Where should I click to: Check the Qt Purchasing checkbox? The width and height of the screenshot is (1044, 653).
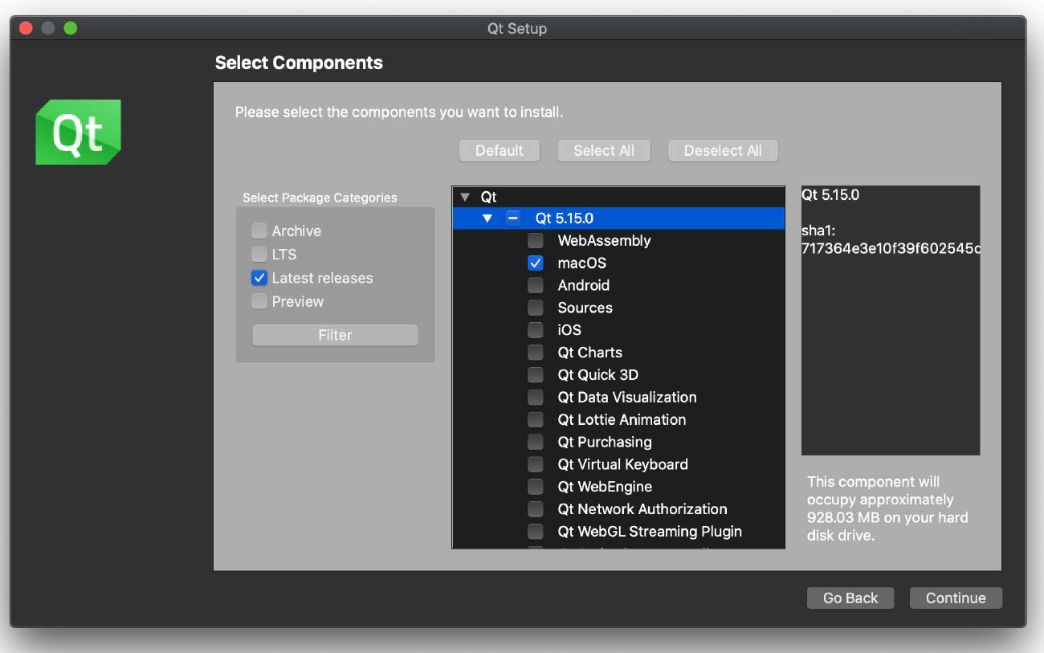[535, 443]
